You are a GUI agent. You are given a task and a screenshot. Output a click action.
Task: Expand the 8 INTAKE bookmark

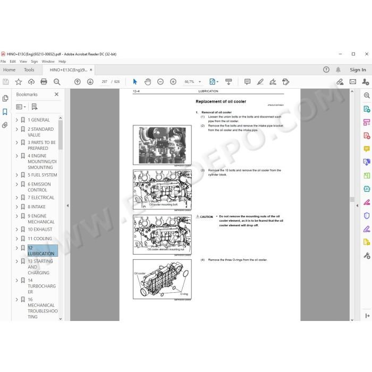[16, 207]
